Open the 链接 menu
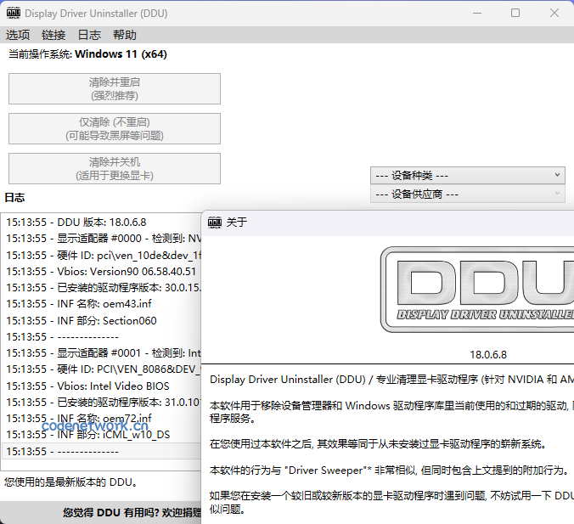 [x=53, y=35]
